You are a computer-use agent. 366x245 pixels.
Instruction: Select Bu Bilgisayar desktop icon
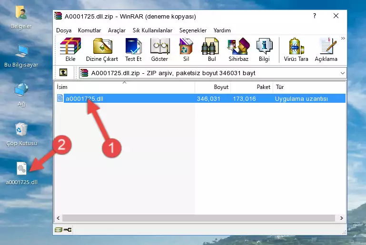click(21, 56)
